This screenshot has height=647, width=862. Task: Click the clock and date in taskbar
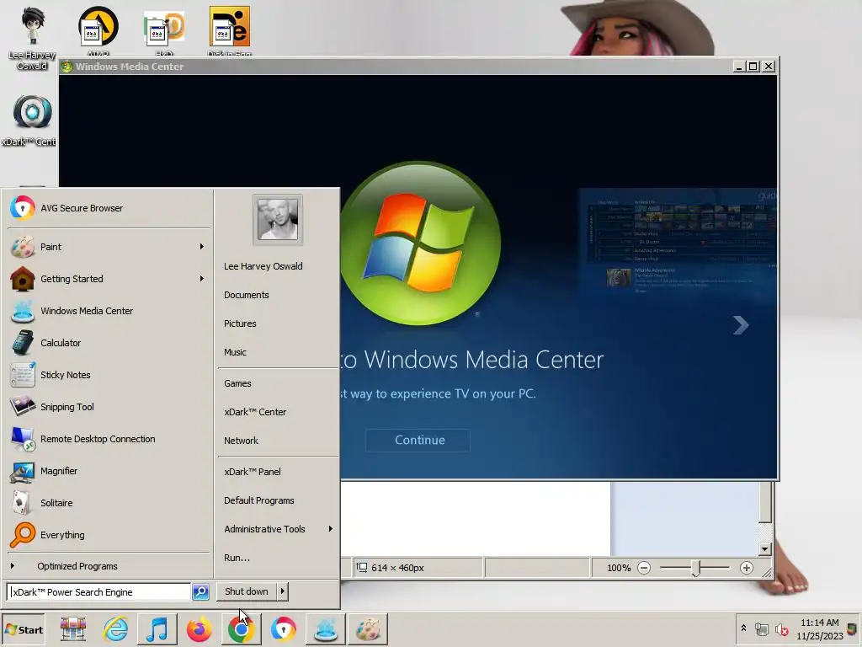pos(820,629)
